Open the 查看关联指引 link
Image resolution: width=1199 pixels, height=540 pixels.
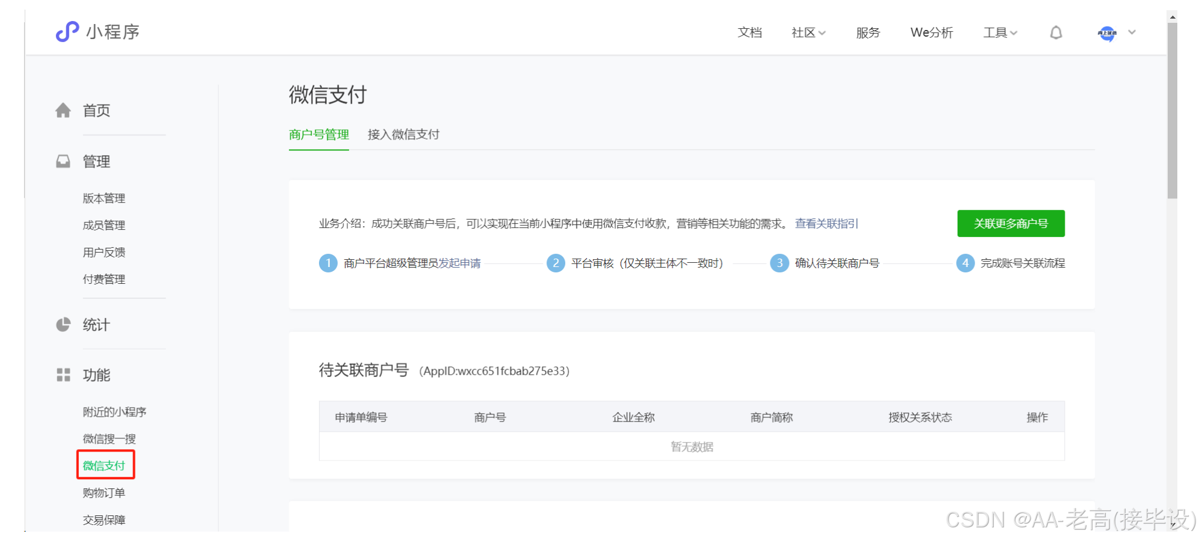(x=826, y=224)
